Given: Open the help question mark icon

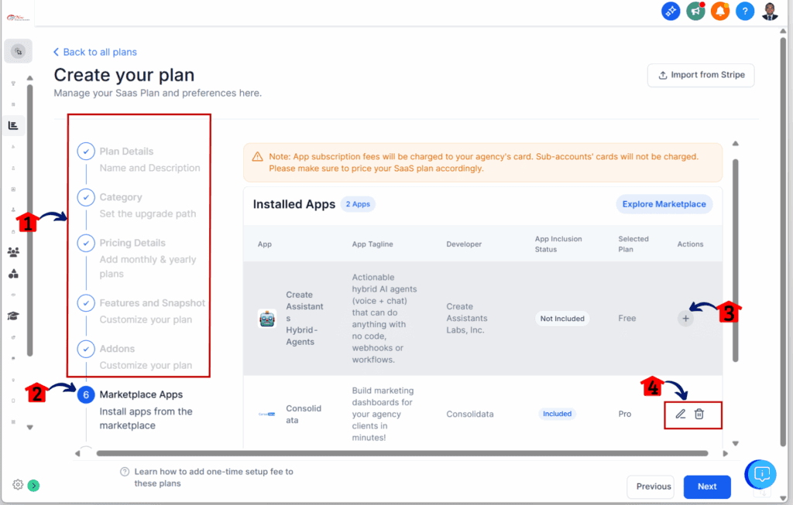Looking at the screenshot, I should coord(745,11).
